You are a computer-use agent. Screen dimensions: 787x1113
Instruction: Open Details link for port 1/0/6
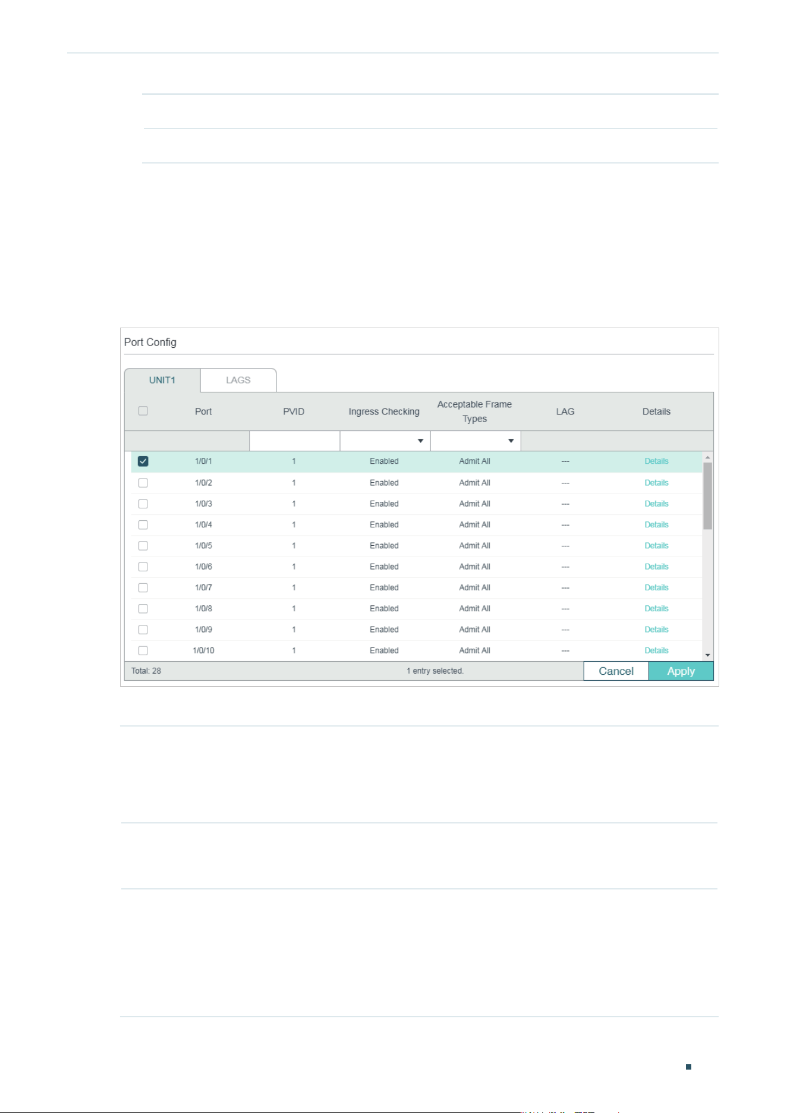(x=656, y=567)
